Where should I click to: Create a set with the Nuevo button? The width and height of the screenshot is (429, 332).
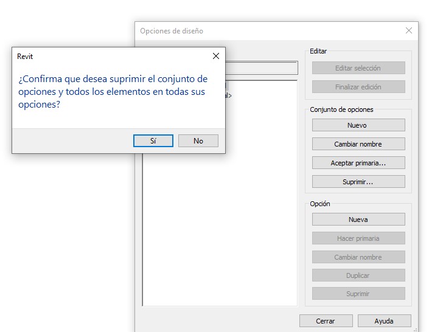point(358,125)
